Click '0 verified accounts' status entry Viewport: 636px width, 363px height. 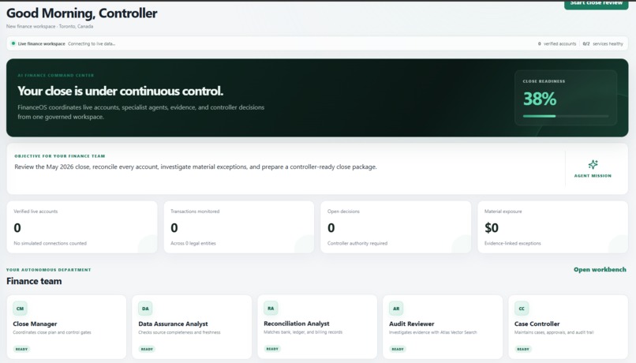557,44
